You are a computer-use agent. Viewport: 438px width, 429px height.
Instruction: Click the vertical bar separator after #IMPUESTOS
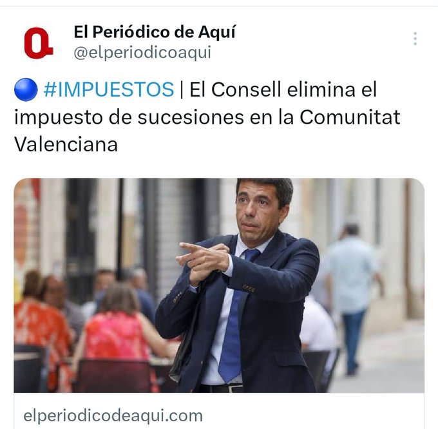coord(182,90)
